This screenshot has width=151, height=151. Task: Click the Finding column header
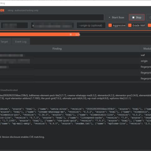(x=57, y=49)
